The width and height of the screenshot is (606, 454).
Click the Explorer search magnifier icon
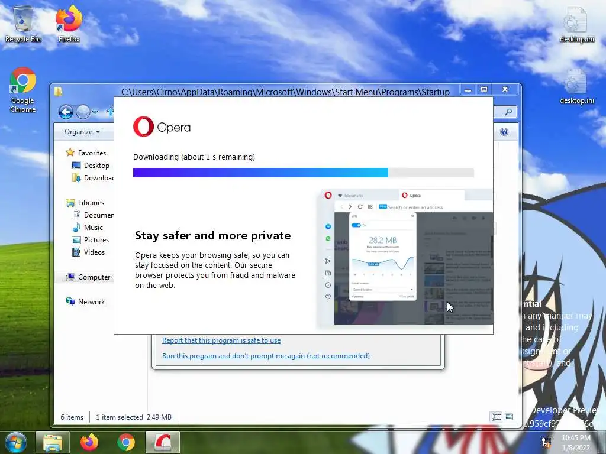[508, 112]
